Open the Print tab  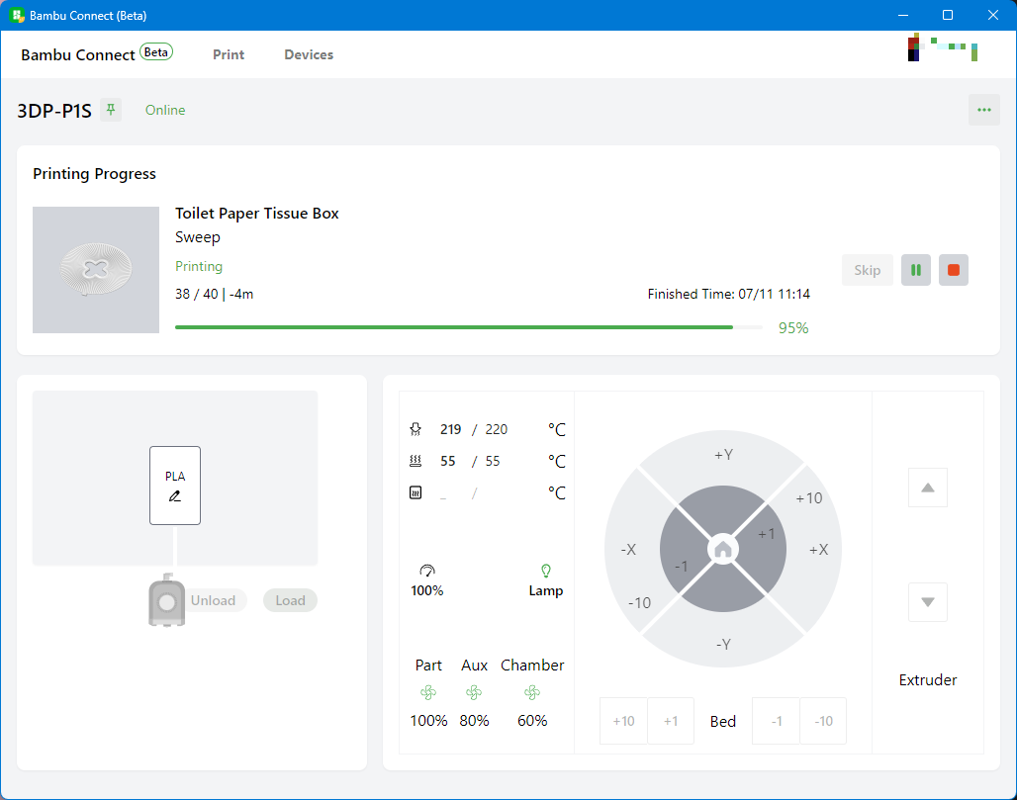[x=229, y=54]
